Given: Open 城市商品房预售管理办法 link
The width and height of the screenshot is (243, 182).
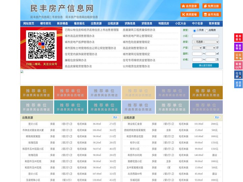Looking at the screenshot, I should point(80,36).
